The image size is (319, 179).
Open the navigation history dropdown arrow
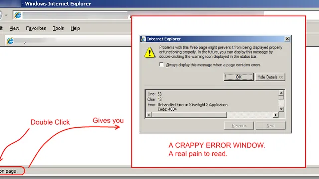pos(6,15)
